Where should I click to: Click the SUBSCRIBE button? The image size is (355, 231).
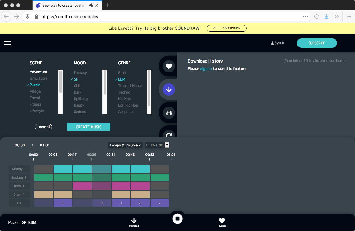[x=317, y=43]
